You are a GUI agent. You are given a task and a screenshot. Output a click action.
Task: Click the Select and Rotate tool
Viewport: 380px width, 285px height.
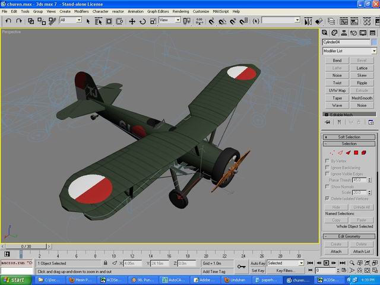142,21
